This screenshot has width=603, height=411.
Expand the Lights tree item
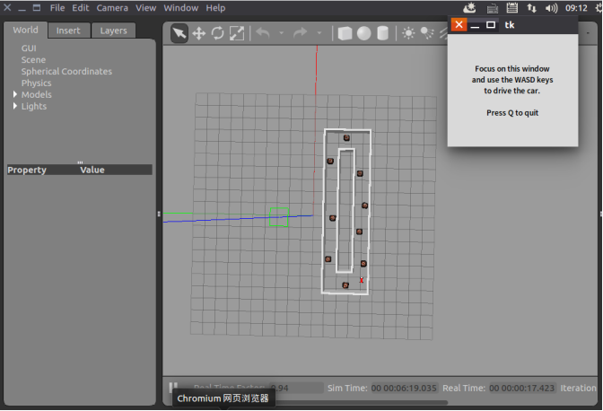[15, 106]
